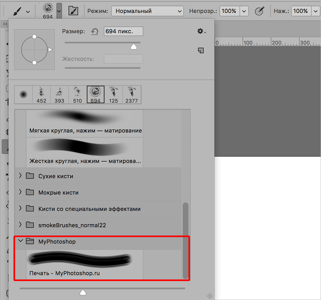This screenshot has height=300, width=321.
Task: Create new brush preset with page icon
Action: tap(201, 50)
